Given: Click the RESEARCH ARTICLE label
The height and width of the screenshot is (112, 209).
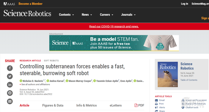Looking at the screenshot, I should pos(30,61).
